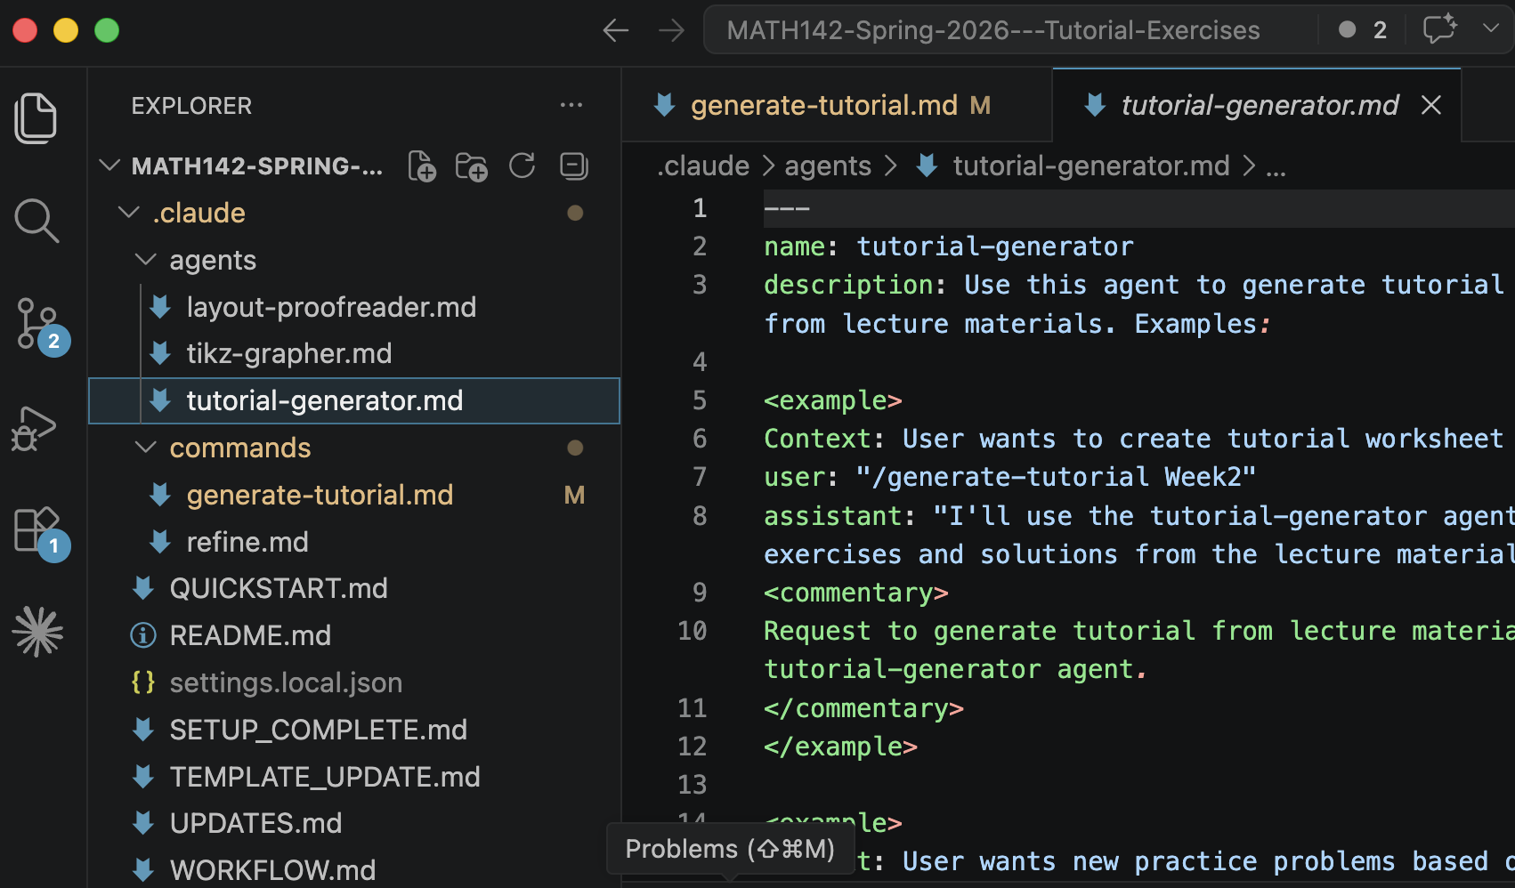The image size is (1515, 888).
Task: Open the Run and Debug view
Action: (x=34, y=429)
